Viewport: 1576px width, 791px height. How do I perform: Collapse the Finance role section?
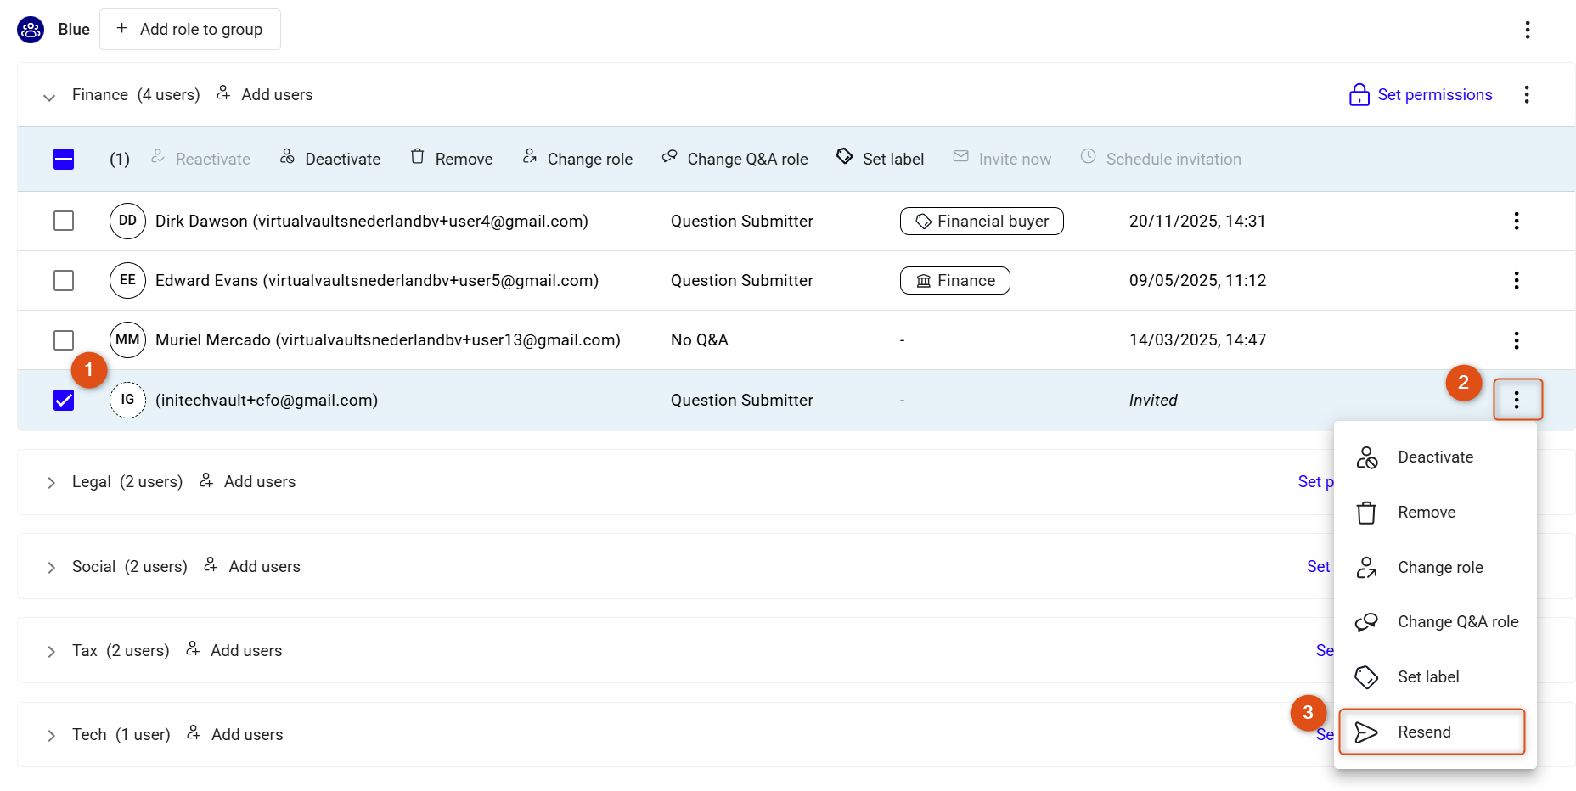coord(49,97)
